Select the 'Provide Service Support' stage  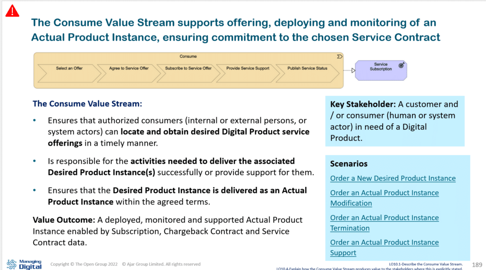(248, 74)
